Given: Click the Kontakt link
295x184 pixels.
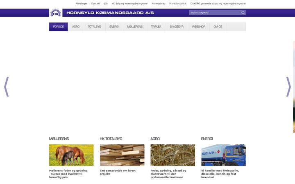Looking at the screenshot, I should pyautogui.click(x=95, y=4).
